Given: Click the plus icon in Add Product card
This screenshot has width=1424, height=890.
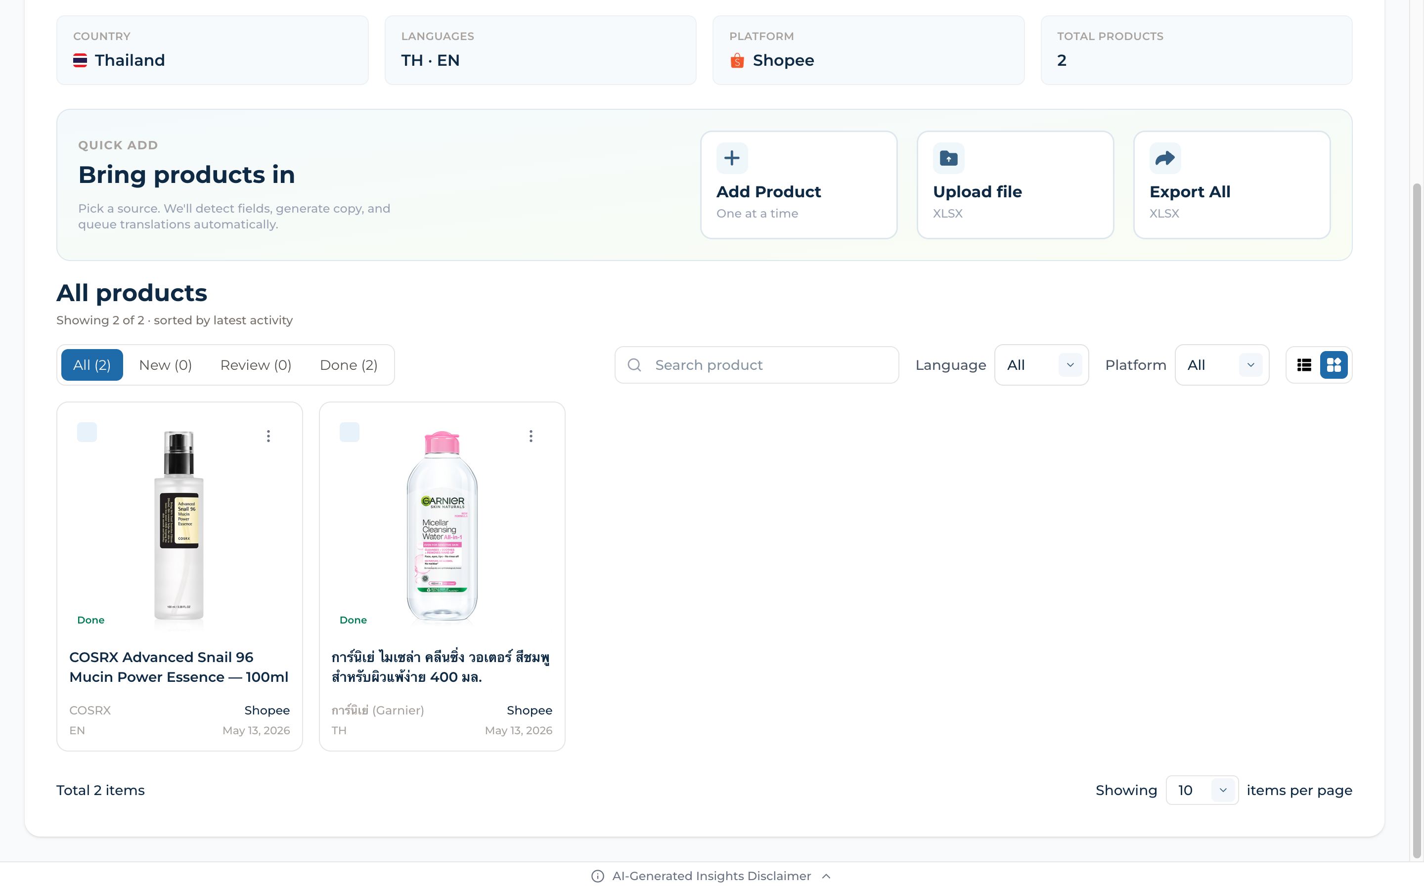Looking at the screenshot, I should [732, 158].
